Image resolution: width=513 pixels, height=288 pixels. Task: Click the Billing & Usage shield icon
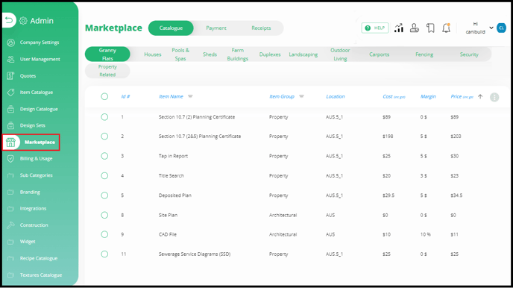[10, 159]
